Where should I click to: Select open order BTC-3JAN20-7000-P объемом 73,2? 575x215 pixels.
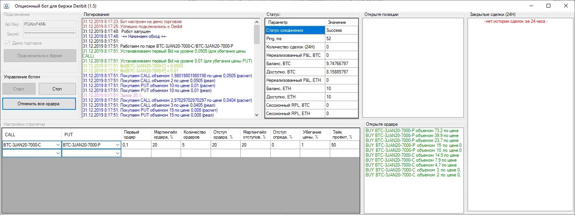point(412,131)
